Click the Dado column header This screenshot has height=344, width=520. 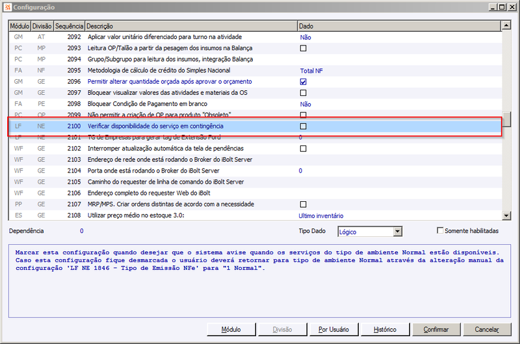[x=399, y=26]
